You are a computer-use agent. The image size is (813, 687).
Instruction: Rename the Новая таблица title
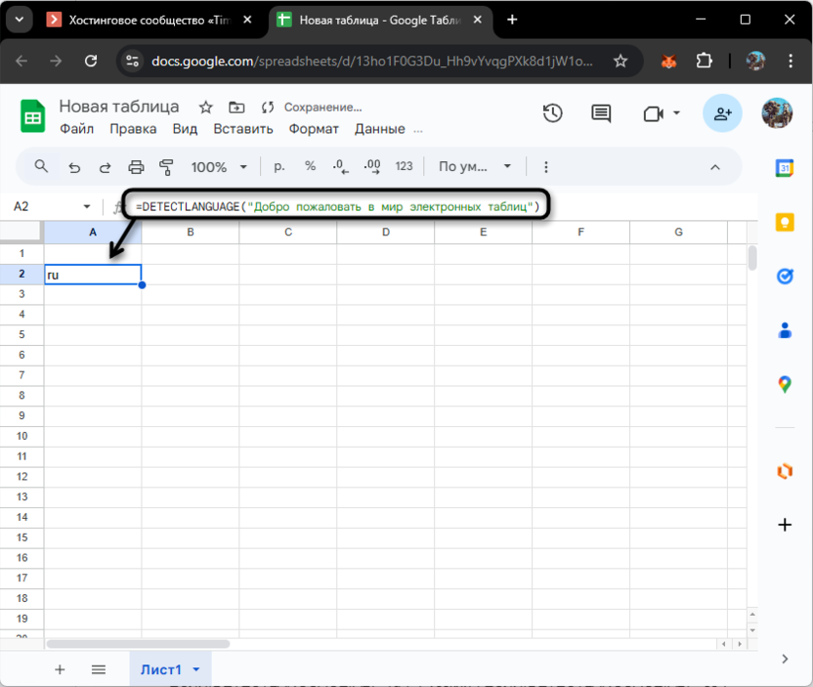coord(119,107)
